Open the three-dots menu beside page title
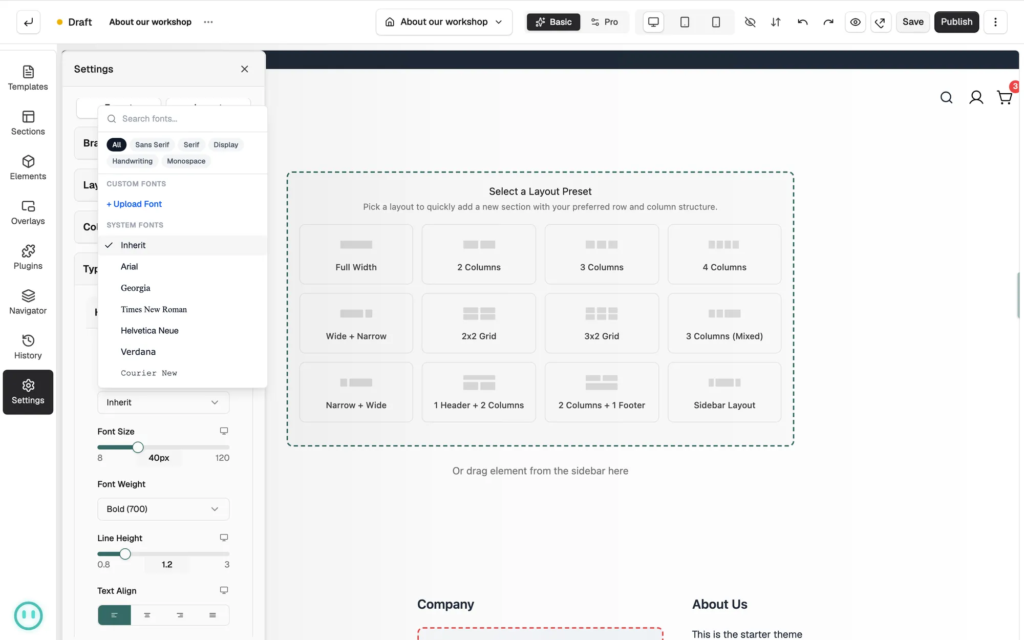Image resolution: width=1024 pixels, height=640 pixels. click(x=208, y=22)
